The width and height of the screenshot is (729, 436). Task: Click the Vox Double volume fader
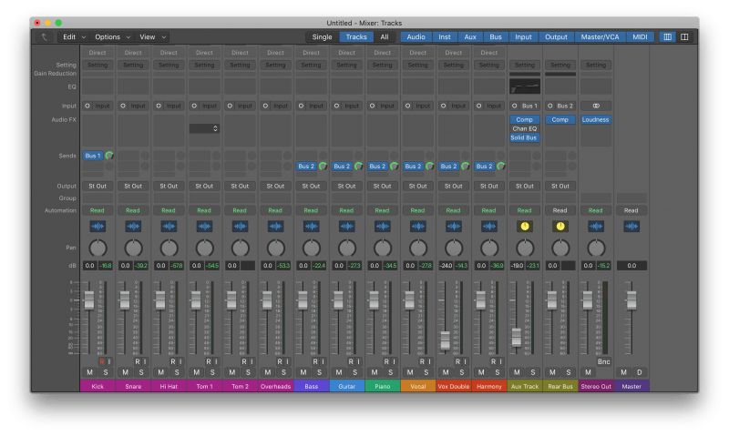[x=445, y=340]
